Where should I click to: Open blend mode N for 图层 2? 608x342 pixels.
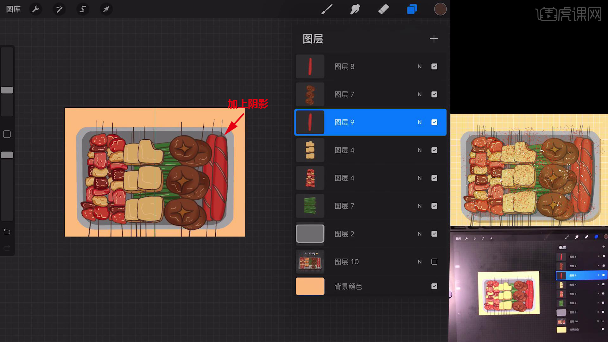[x=420, y=234]
